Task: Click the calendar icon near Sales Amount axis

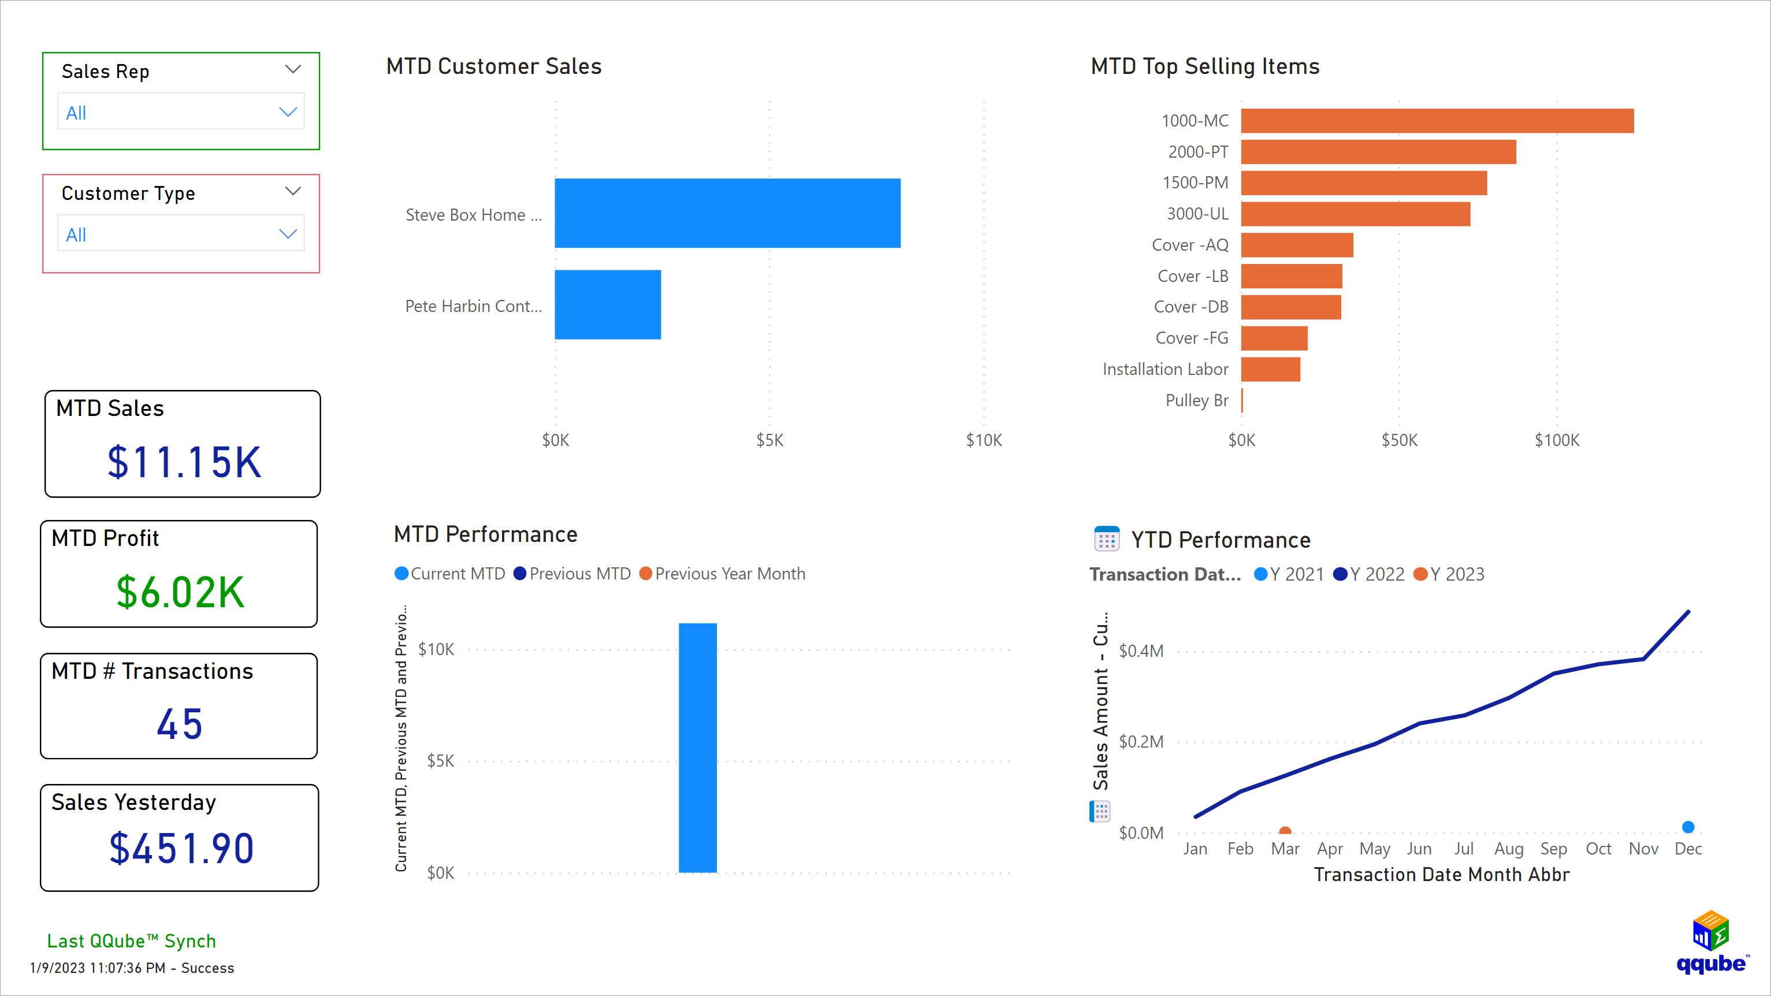Action: tap(1100, 812)
